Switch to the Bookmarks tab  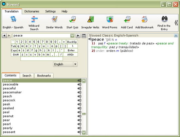click(44, 75)
